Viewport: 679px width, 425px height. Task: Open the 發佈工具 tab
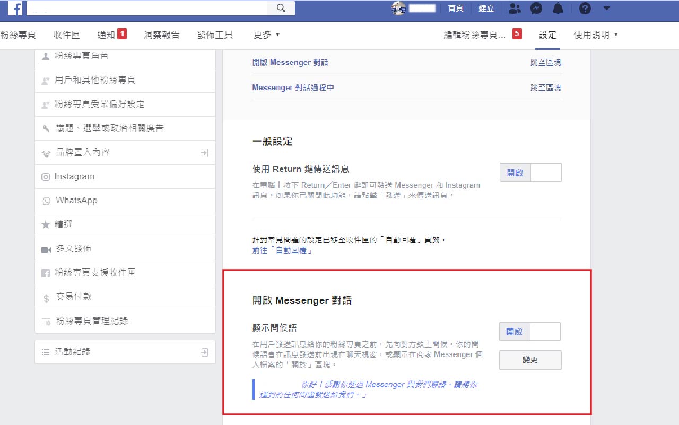215,35
